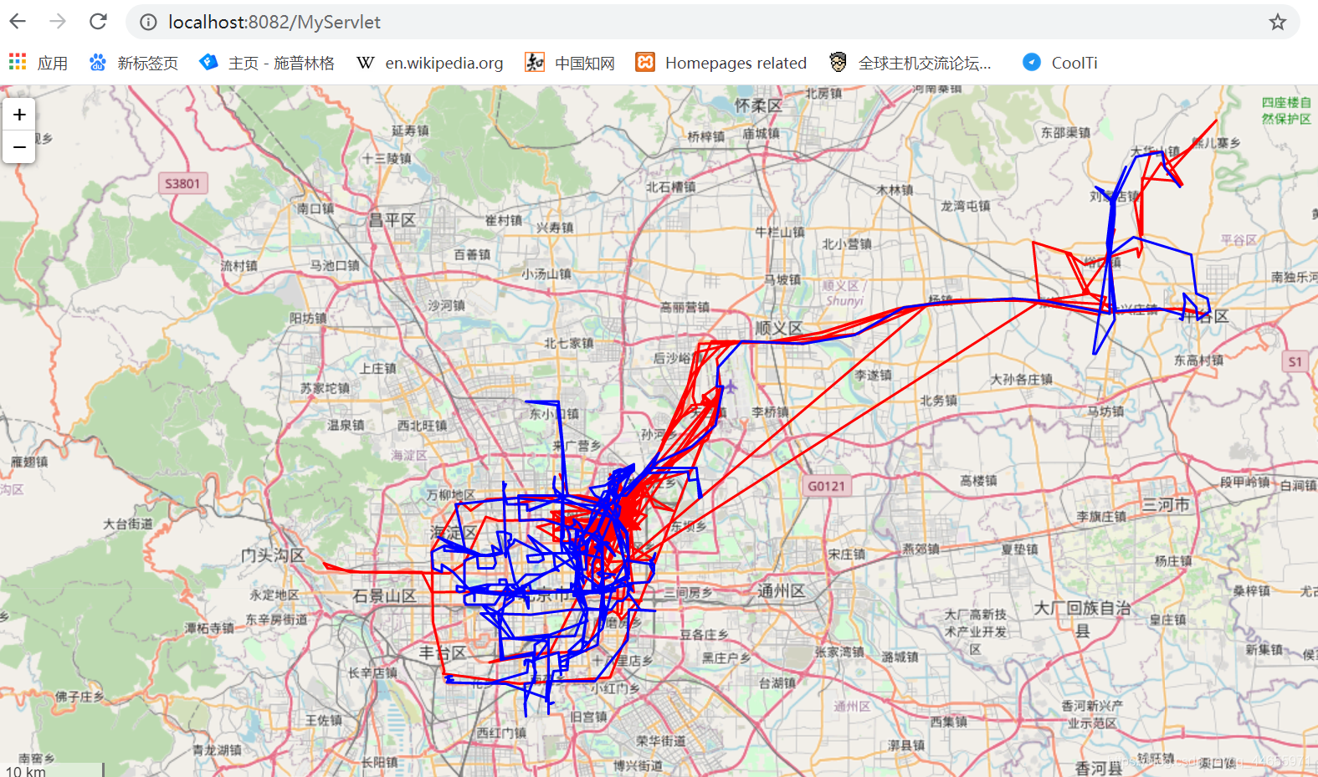Reload the current page
Image resolution: width=1318 pixels, height=777 pixels.
point(99,22)
